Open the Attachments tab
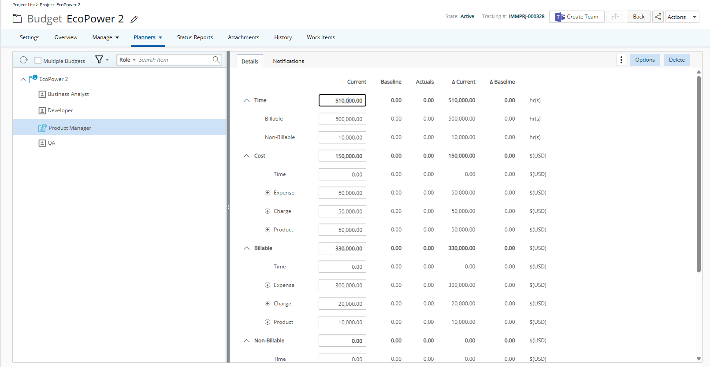 pos(243,37)
